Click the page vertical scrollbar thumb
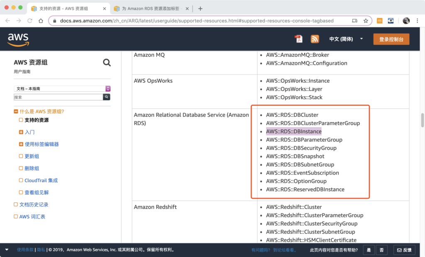425x257 pixels. coord(422,120)
